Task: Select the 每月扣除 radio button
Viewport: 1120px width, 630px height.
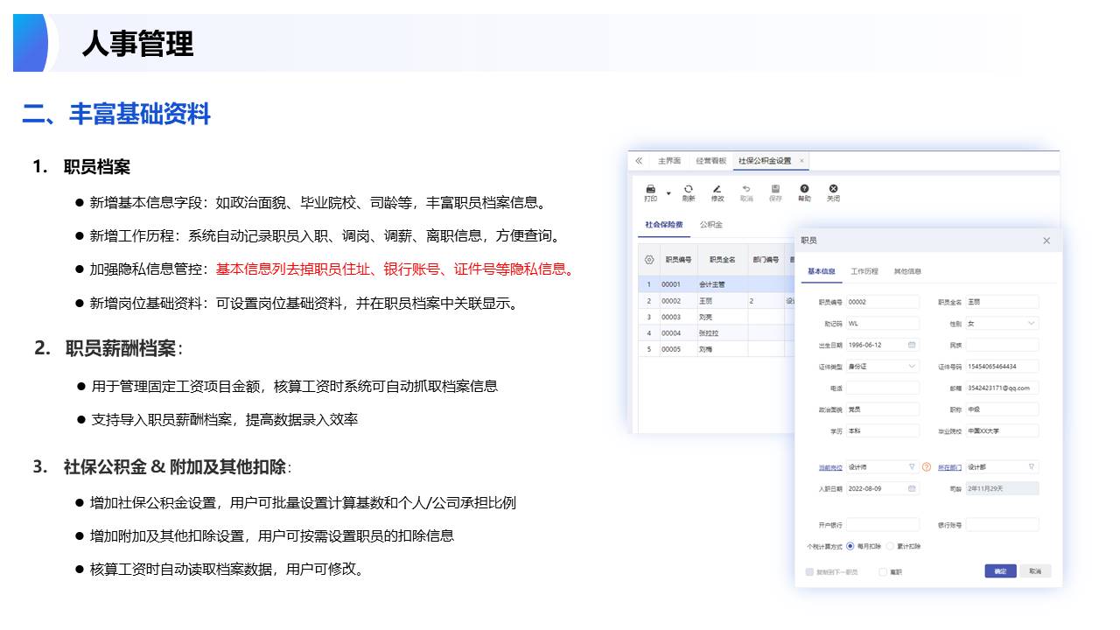Action: [x=850, y=546]
